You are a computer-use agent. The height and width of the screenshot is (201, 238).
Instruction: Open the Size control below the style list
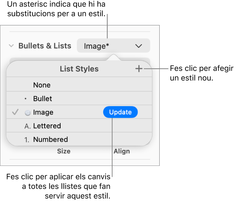coord(64,151)
